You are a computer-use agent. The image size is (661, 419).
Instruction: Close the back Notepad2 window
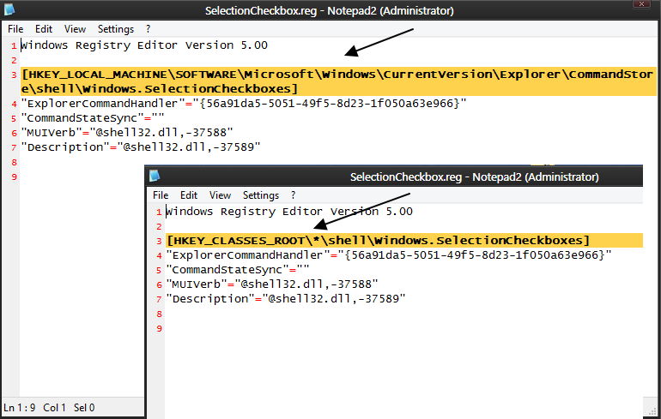click(x=641, y=3)
